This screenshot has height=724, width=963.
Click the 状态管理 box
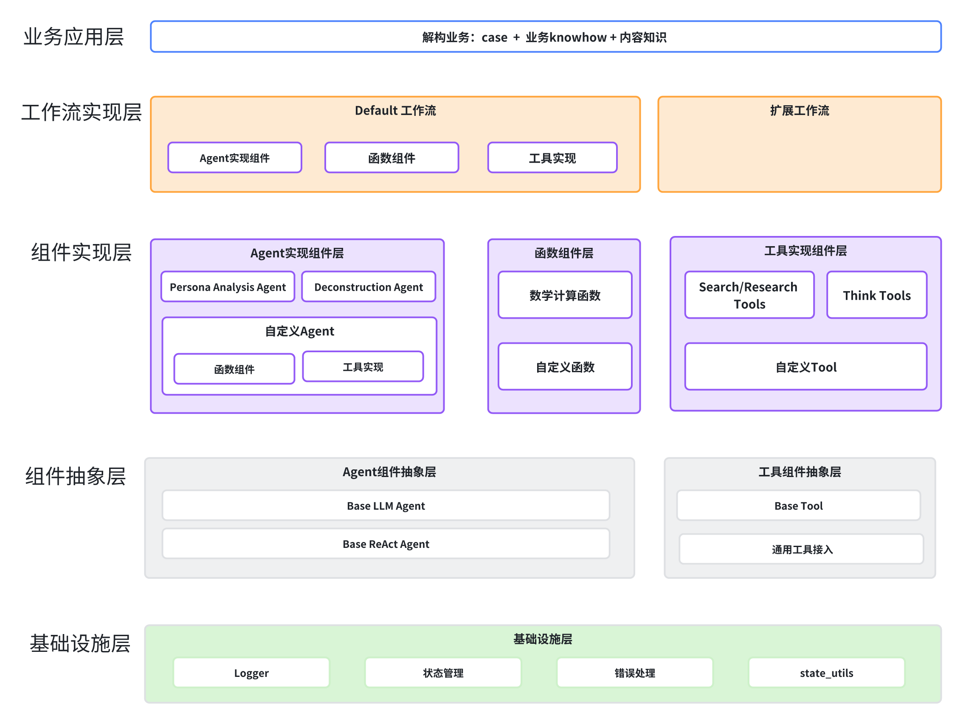point(443,673)
